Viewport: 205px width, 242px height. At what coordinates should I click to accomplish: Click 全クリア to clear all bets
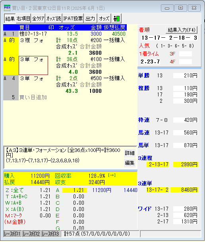[39, 19]
